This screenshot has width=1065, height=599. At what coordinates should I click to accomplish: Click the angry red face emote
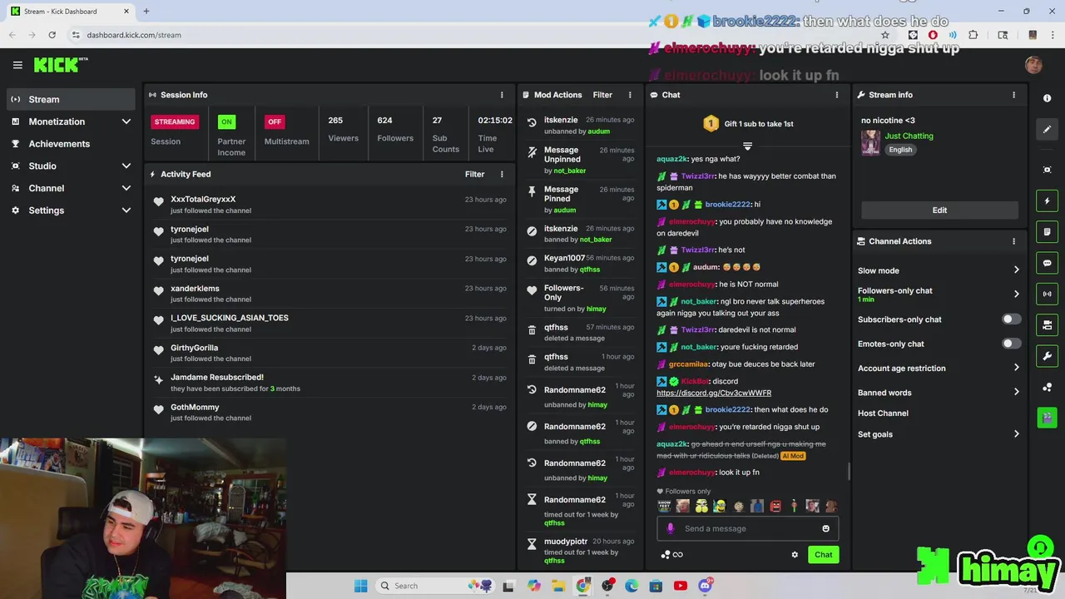tap(775, 506)
